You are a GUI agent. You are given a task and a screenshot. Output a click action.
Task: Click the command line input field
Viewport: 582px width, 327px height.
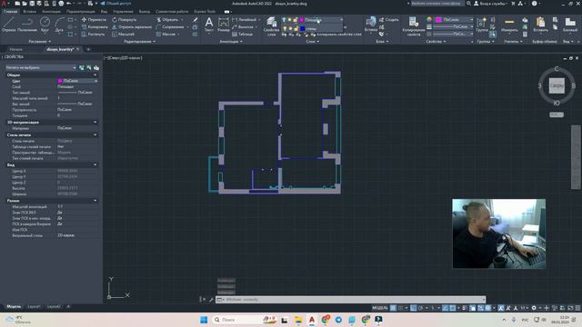(351, 299)
